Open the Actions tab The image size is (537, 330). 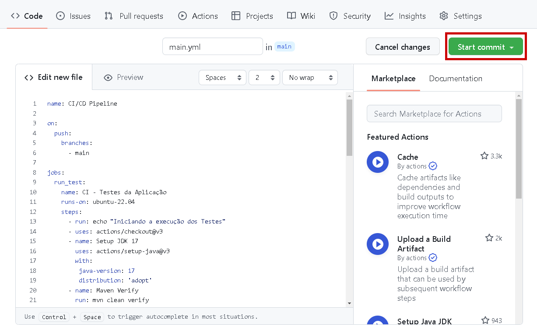point(198,16)
